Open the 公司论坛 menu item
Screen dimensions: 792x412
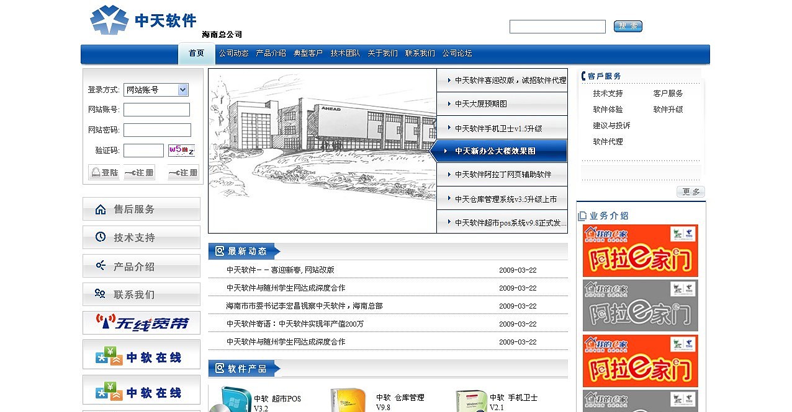click(x=458, y=53)
